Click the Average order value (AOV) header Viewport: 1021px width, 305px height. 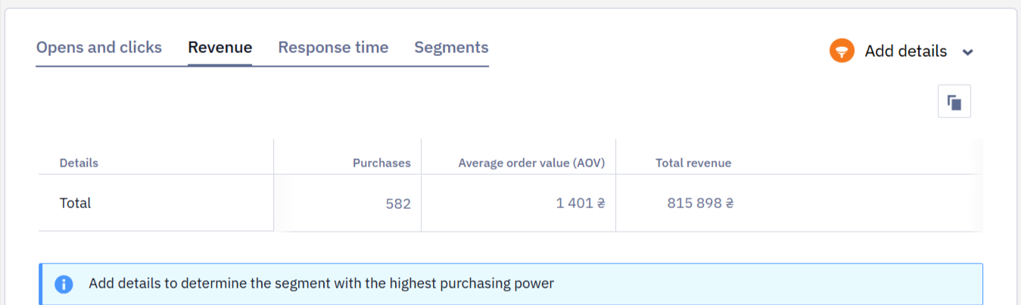(531, 163)
